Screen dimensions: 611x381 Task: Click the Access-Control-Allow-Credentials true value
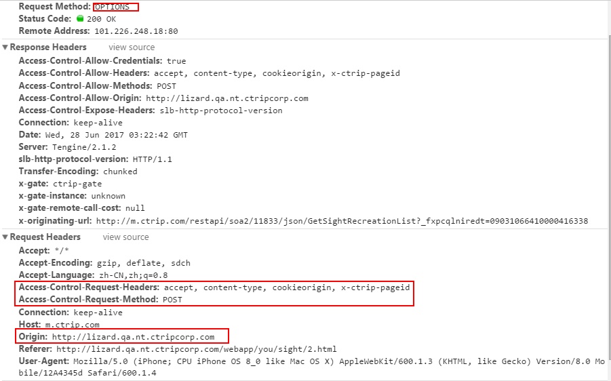pyautogui.click(x=176, y=61)
